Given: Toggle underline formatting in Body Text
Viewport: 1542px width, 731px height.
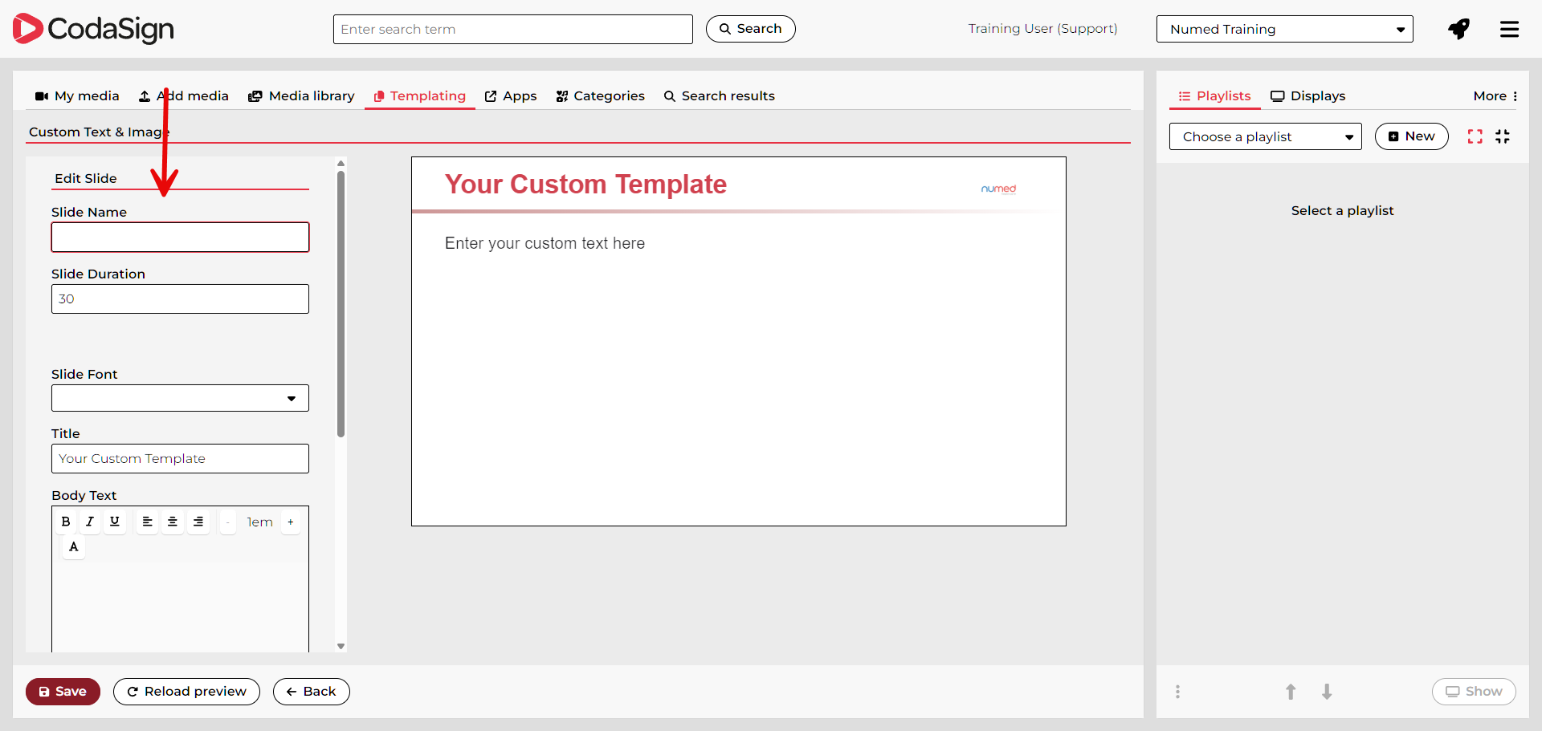Looking at the screenshot, I should (115, 522).
